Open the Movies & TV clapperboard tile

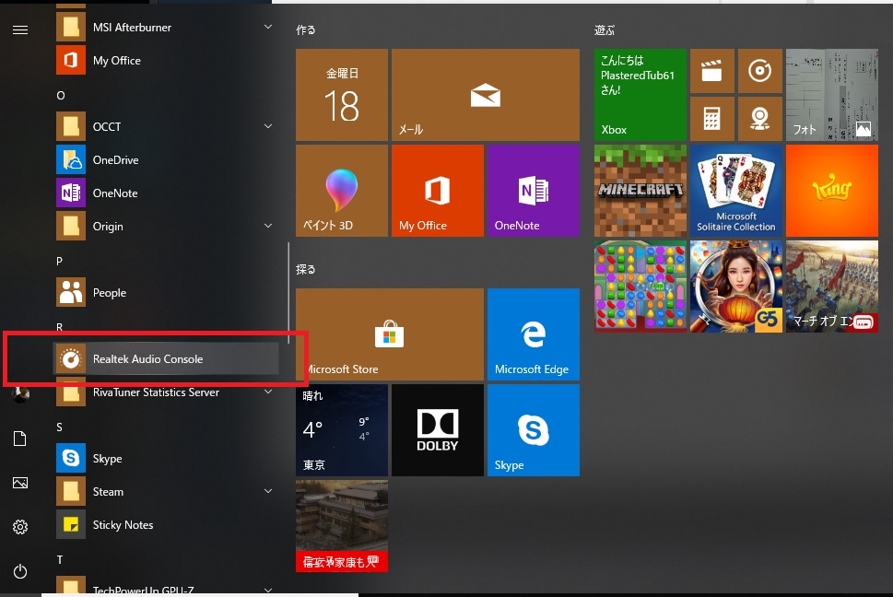[711, 71]
